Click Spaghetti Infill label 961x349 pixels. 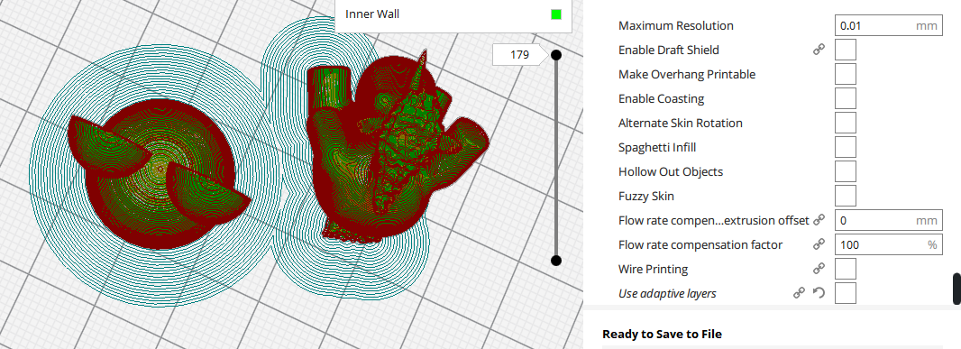pyautogui.click(x=657, y=147)
